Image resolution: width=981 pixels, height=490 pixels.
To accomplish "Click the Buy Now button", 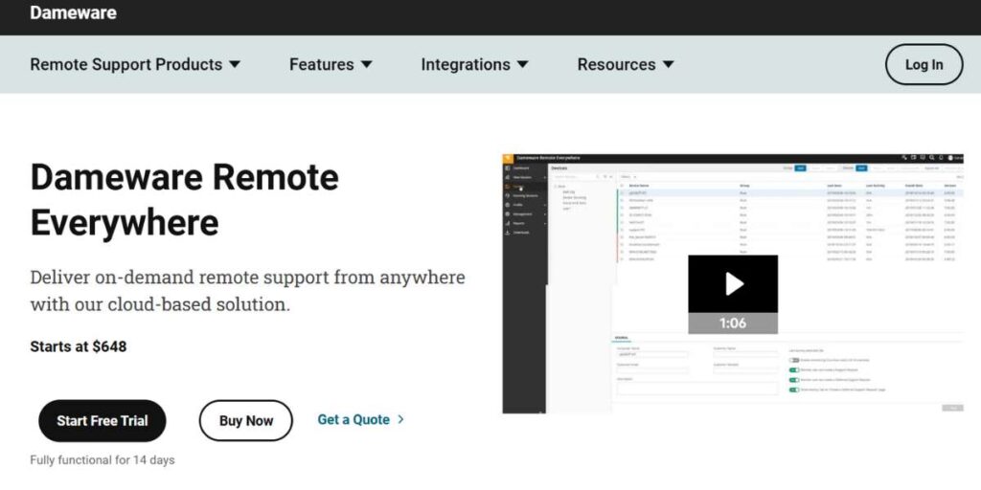I will pos(246,421).
